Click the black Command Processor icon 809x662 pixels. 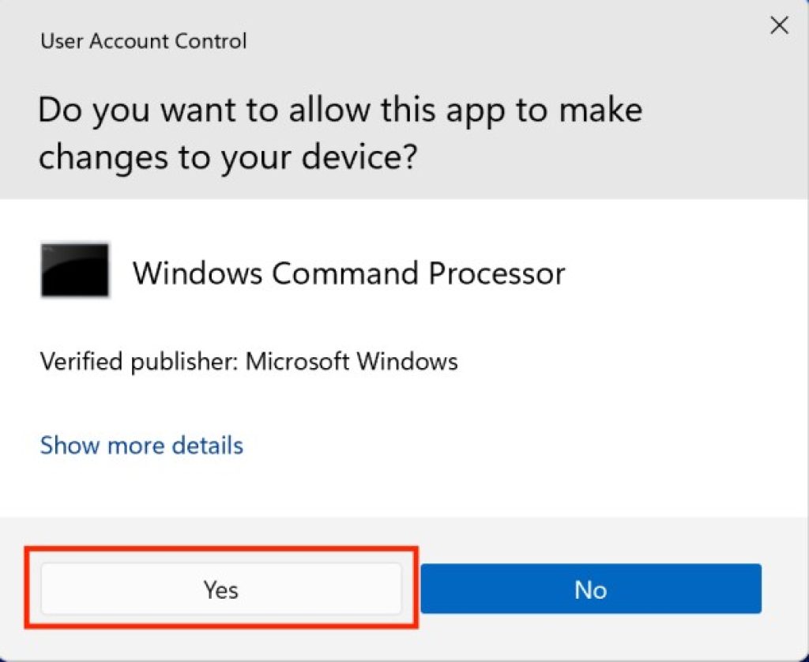point(75,271)
